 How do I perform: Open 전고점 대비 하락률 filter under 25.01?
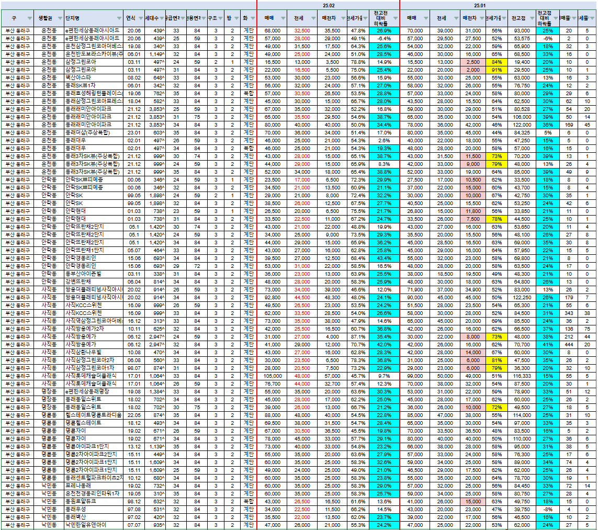pyautogui.click(x=555, y=18)
